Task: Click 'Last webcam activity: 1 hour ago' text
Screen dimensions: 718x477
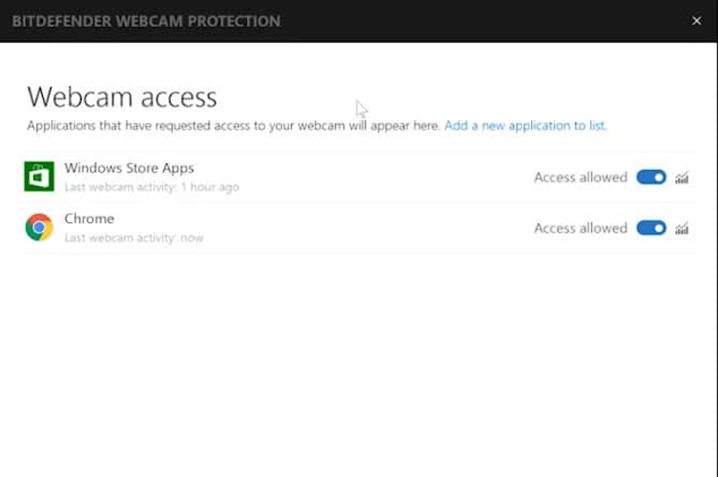Action: tap(152, 187)
